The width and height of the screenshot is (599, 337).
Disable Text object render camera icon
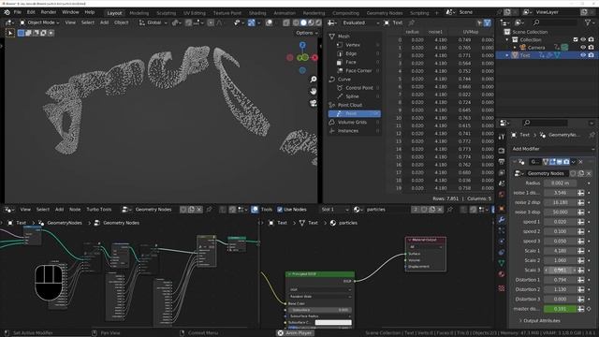click(x=592, y=55)
